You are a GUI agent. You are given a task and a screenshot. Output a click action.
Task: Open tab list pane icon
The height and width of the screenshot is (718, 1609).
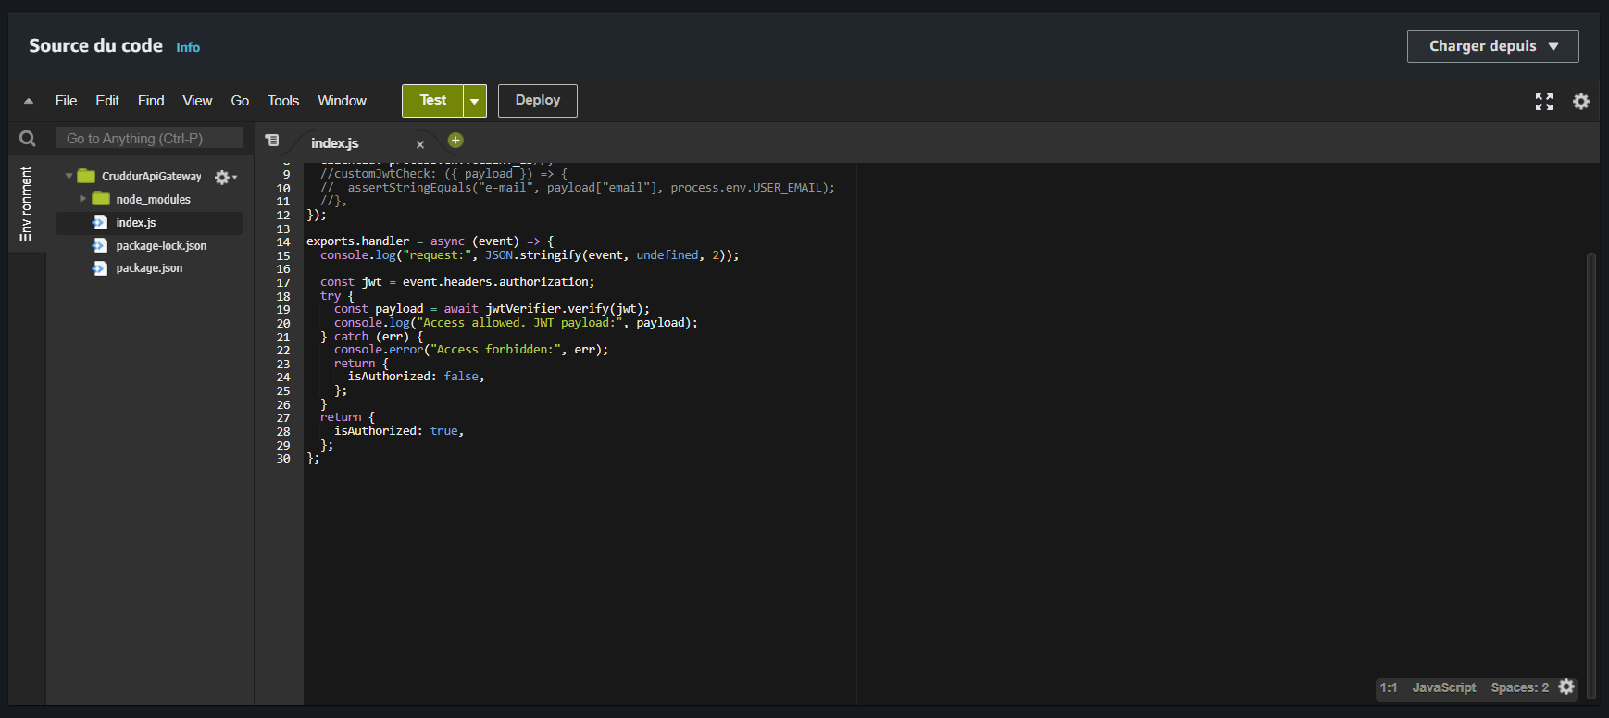pos(272,141)
